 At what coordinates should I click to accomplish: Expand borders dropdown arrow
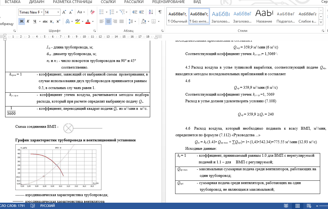159,21
